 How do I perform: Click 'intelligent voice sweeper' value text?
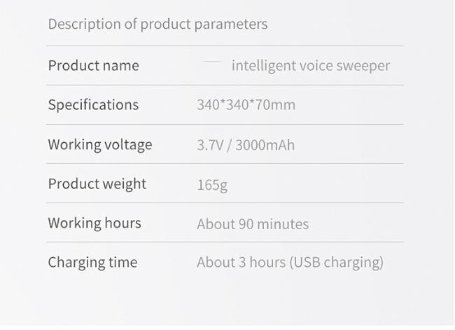coord(311,66)
